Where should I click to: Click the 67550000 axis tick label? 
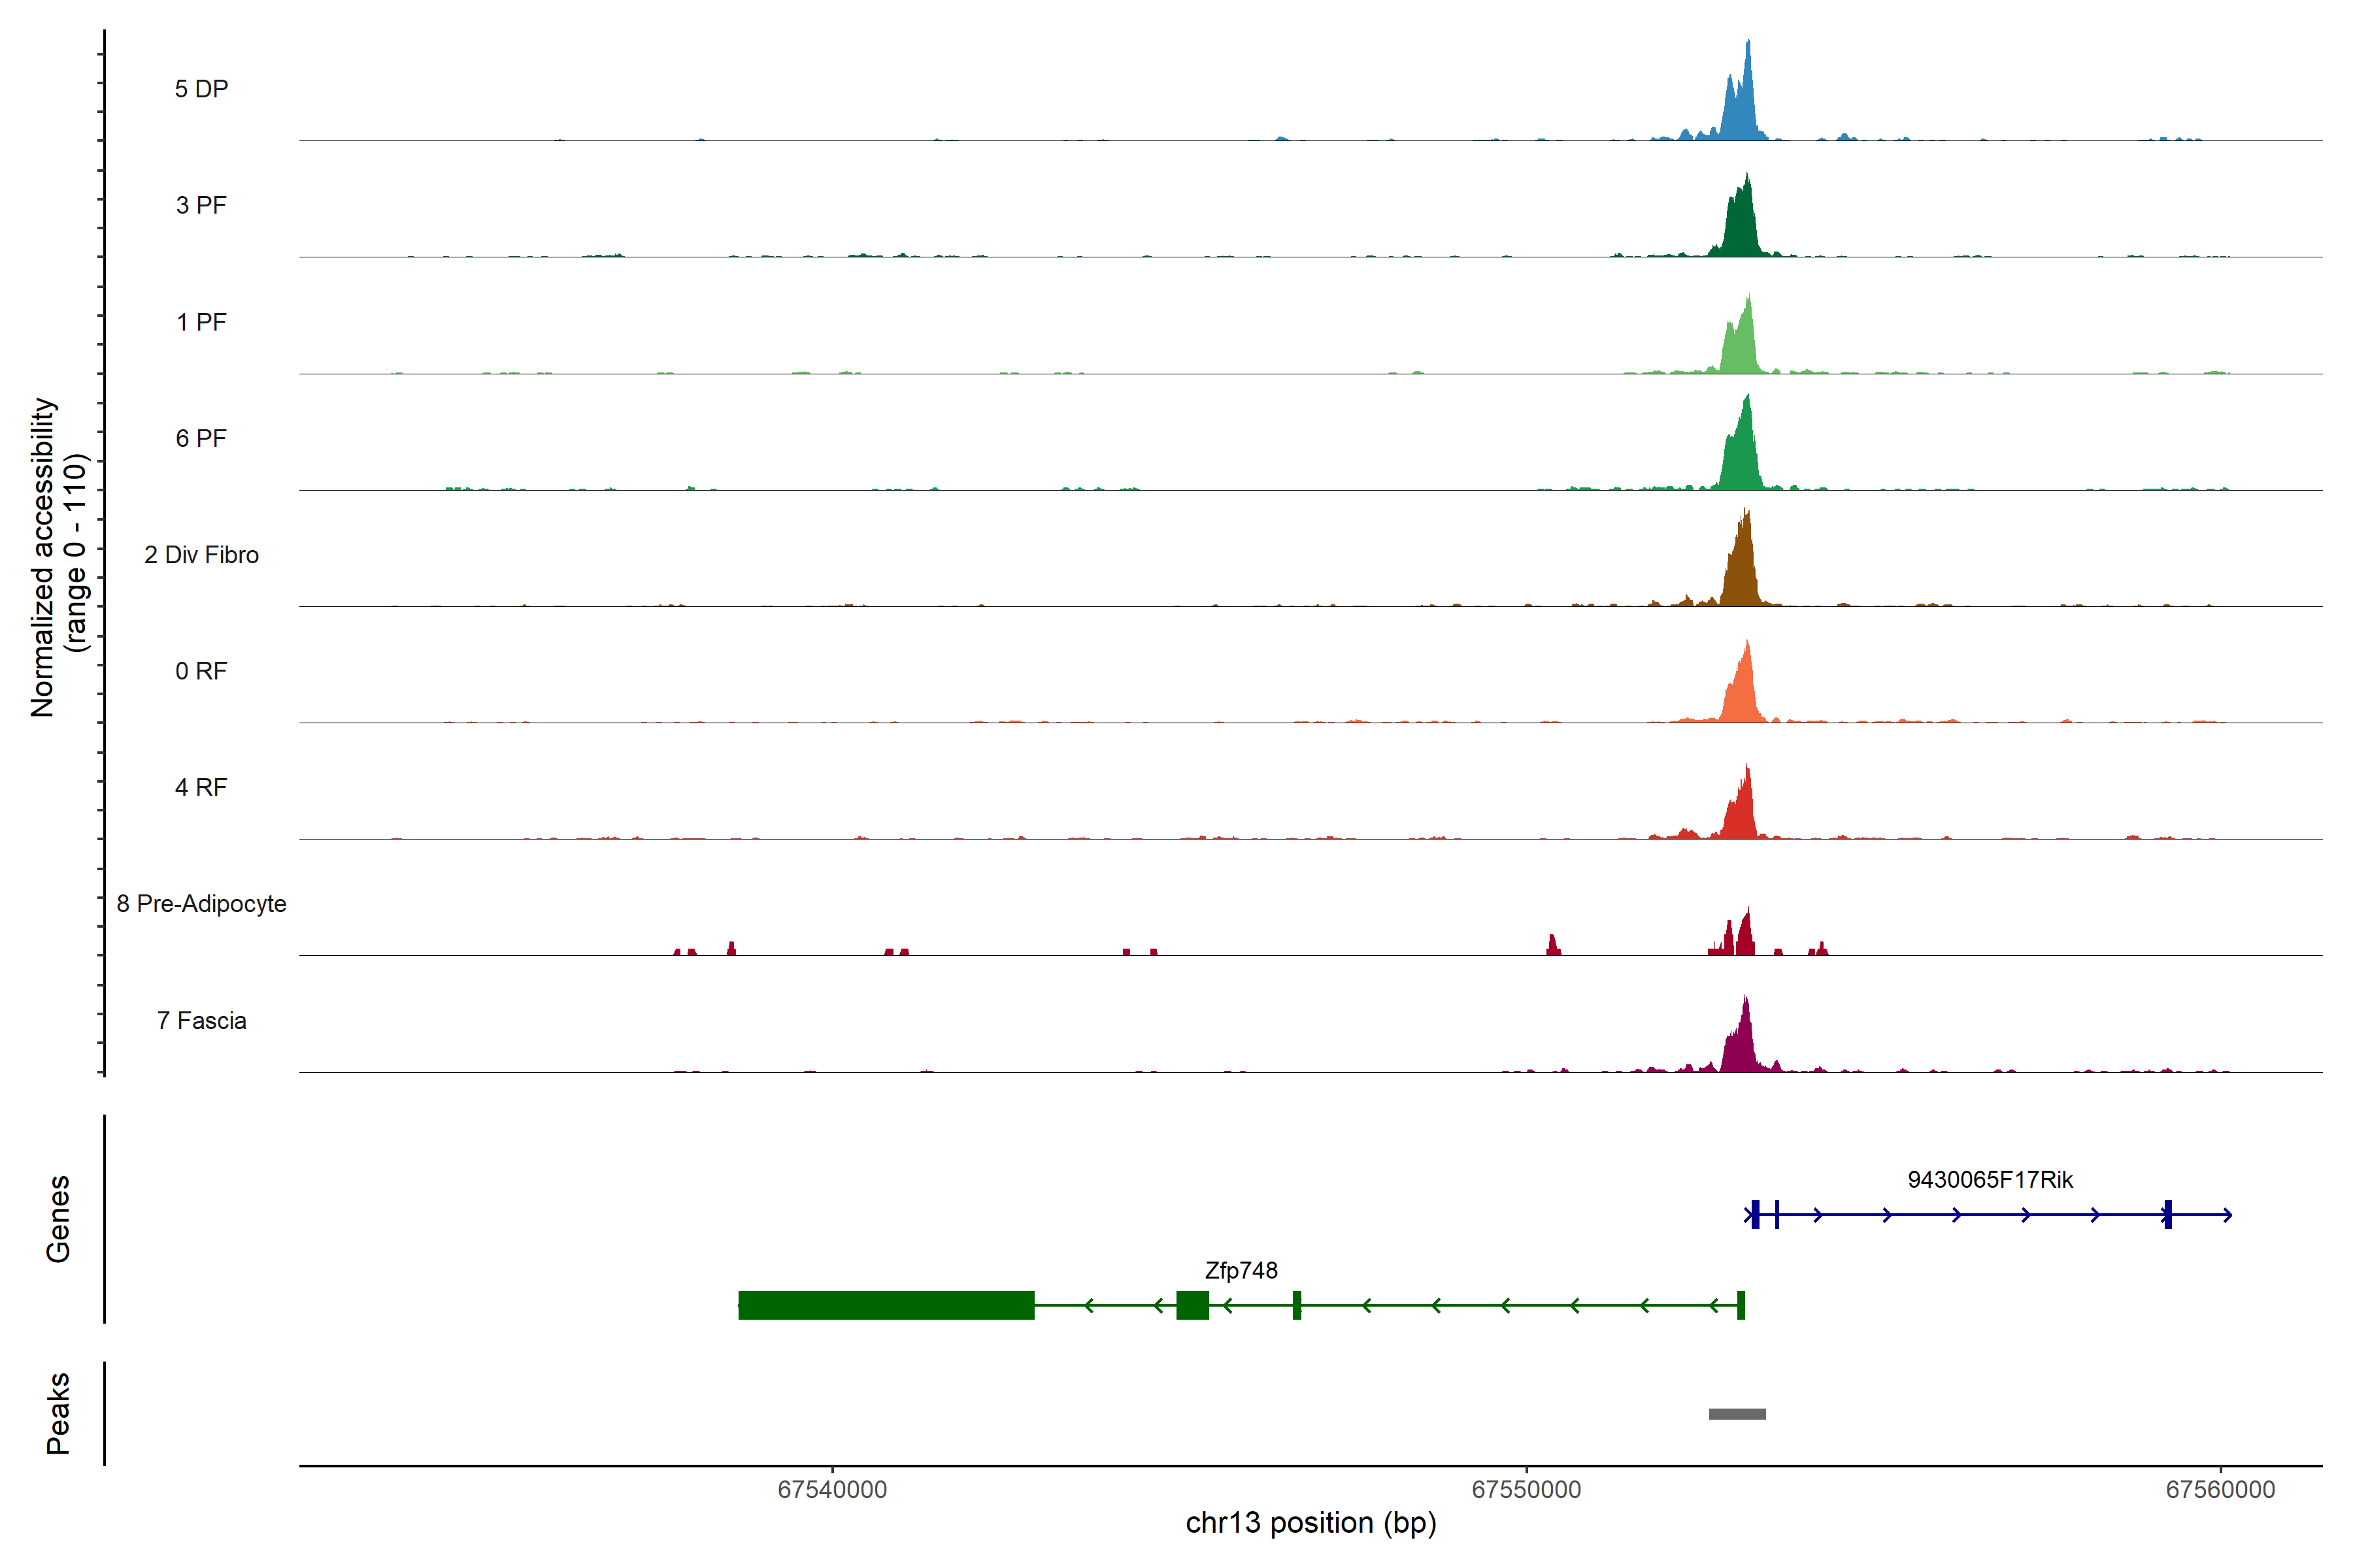1527,1490
